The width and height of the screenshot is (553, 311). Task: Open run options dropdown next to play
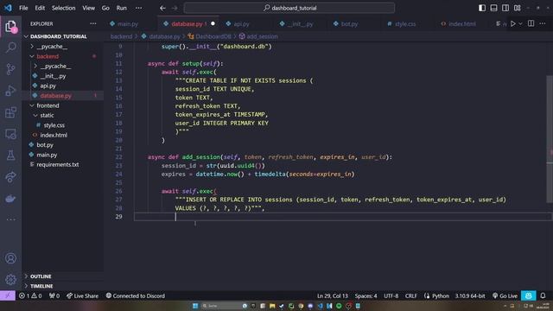pos(520,23)
